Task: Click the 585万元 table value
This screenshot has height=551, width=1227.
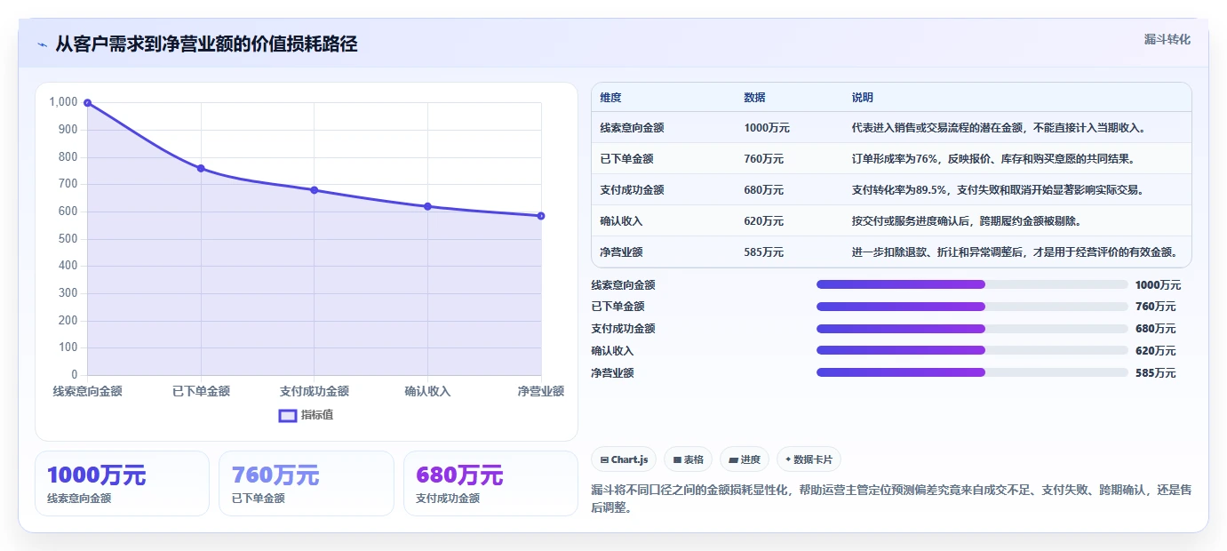Action: [x=764, y=252]
